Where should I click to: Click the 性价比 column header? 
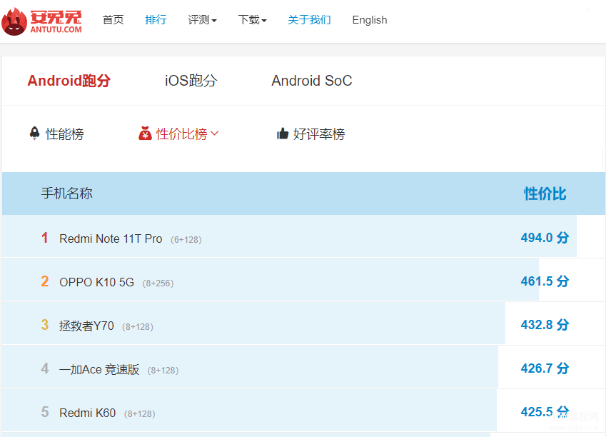(x=545, y=194)
